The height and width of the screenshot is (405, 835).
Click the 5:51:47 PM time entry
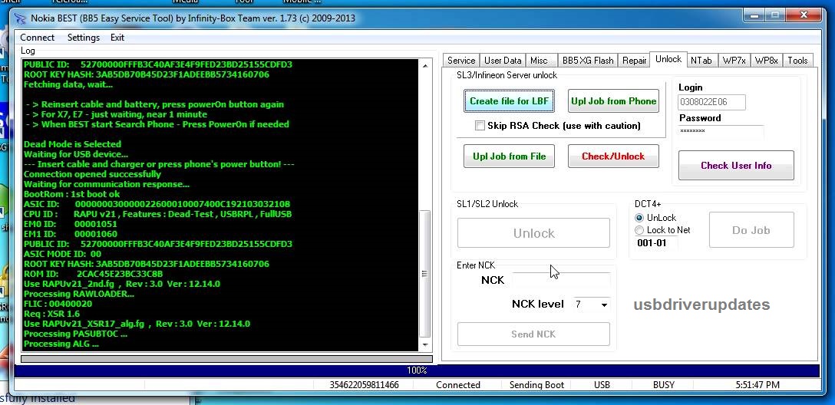click(757, 385)
